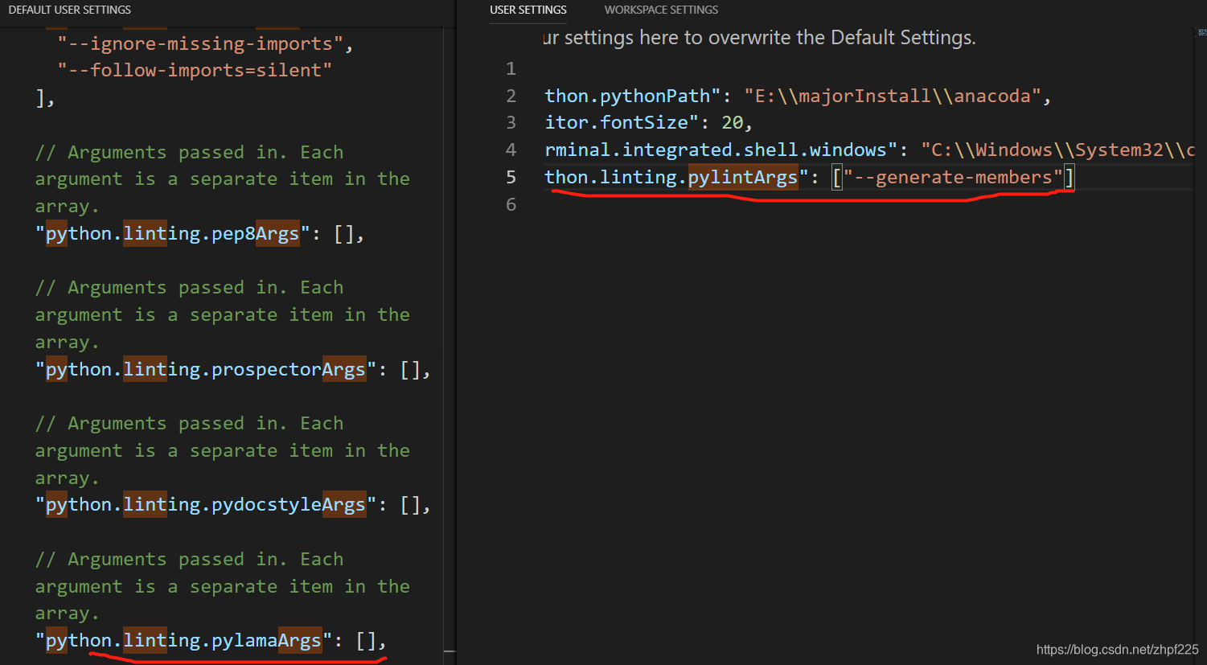This screenshot has height=665, width=1207.
Task: Click the comment above the pydocstyleArgs setting
Action: (x=223, y=451)
